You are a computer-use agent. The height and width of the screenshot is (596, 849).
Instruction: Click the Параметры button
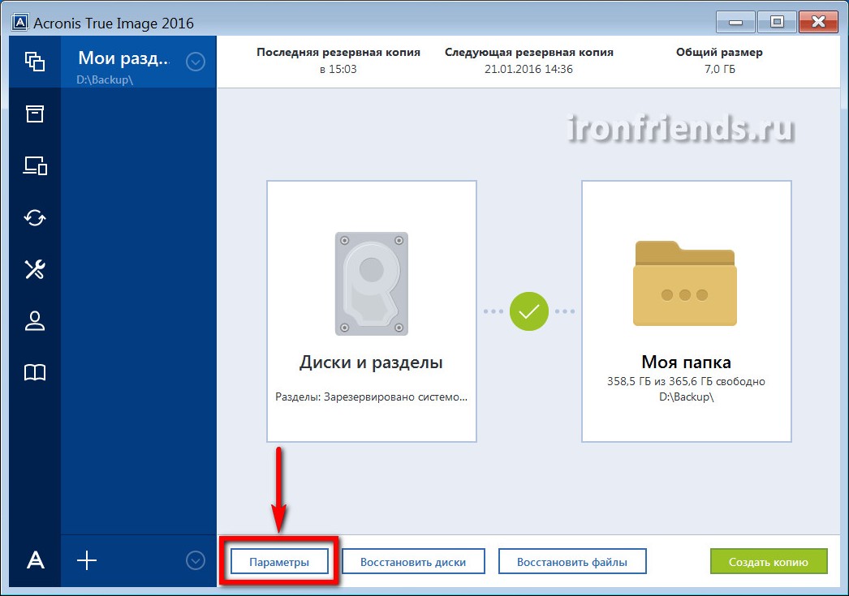(x=279, y=562)
